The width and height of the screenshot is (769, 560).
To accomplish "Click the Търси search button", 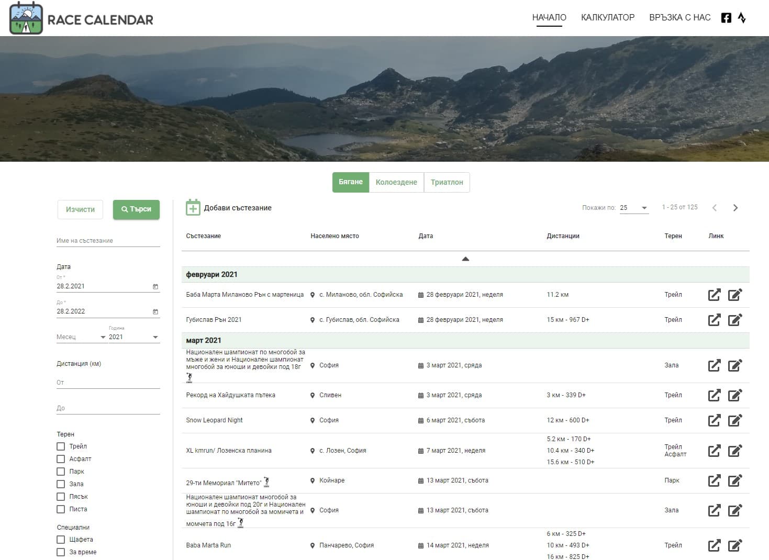I will pos(136,209).
